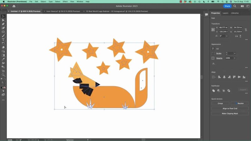Select the Artboard tool
The height and width of the screenshot is (141, 251).
[x=3, y=71]
